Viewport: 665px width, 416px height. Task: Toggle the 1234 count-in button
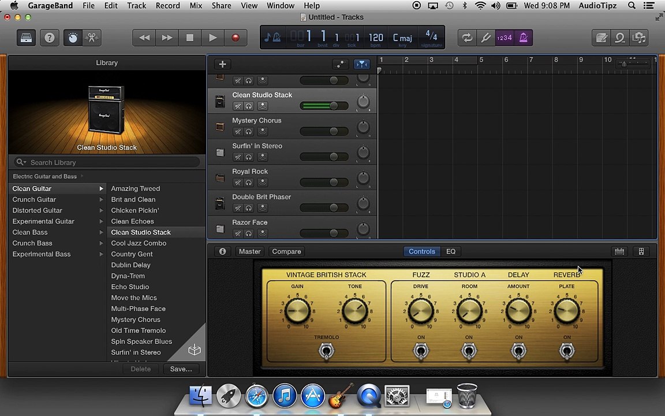[x=505, y=38]
